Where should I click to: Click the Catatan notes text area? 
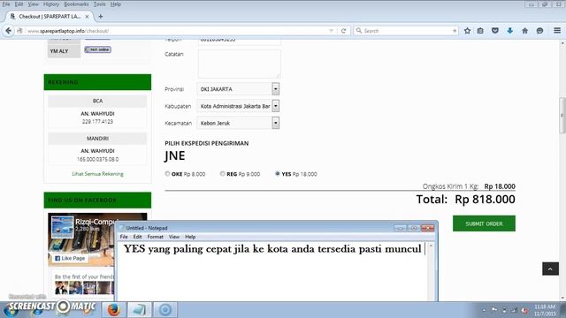[240, 64]
